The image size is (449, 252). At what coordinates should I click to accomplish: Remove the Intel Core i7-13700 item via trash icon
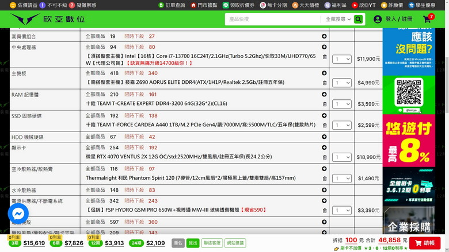click(x=325, y=57)
